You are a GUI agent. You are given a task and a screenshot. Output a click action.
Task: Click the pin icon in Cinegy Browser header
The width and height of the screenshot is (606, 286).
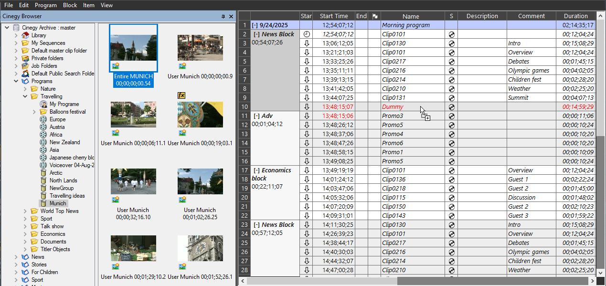tap(223, 17)
